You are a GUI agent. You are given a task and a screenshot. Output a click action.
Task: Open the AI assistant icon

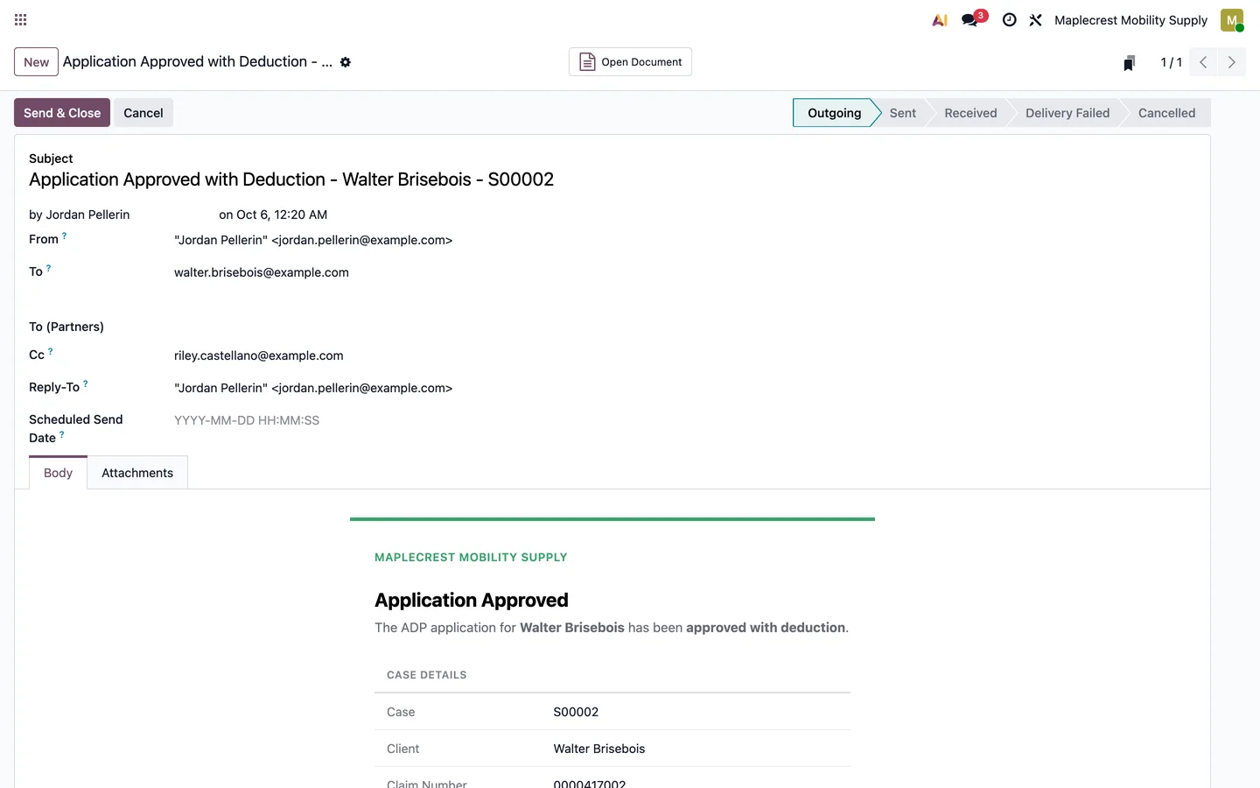pyautogui.click(x=940, y=19)
